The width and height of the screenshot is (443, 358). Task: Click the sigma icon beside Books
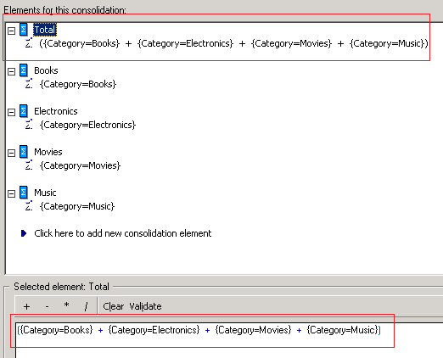click(x=24, y=70)
